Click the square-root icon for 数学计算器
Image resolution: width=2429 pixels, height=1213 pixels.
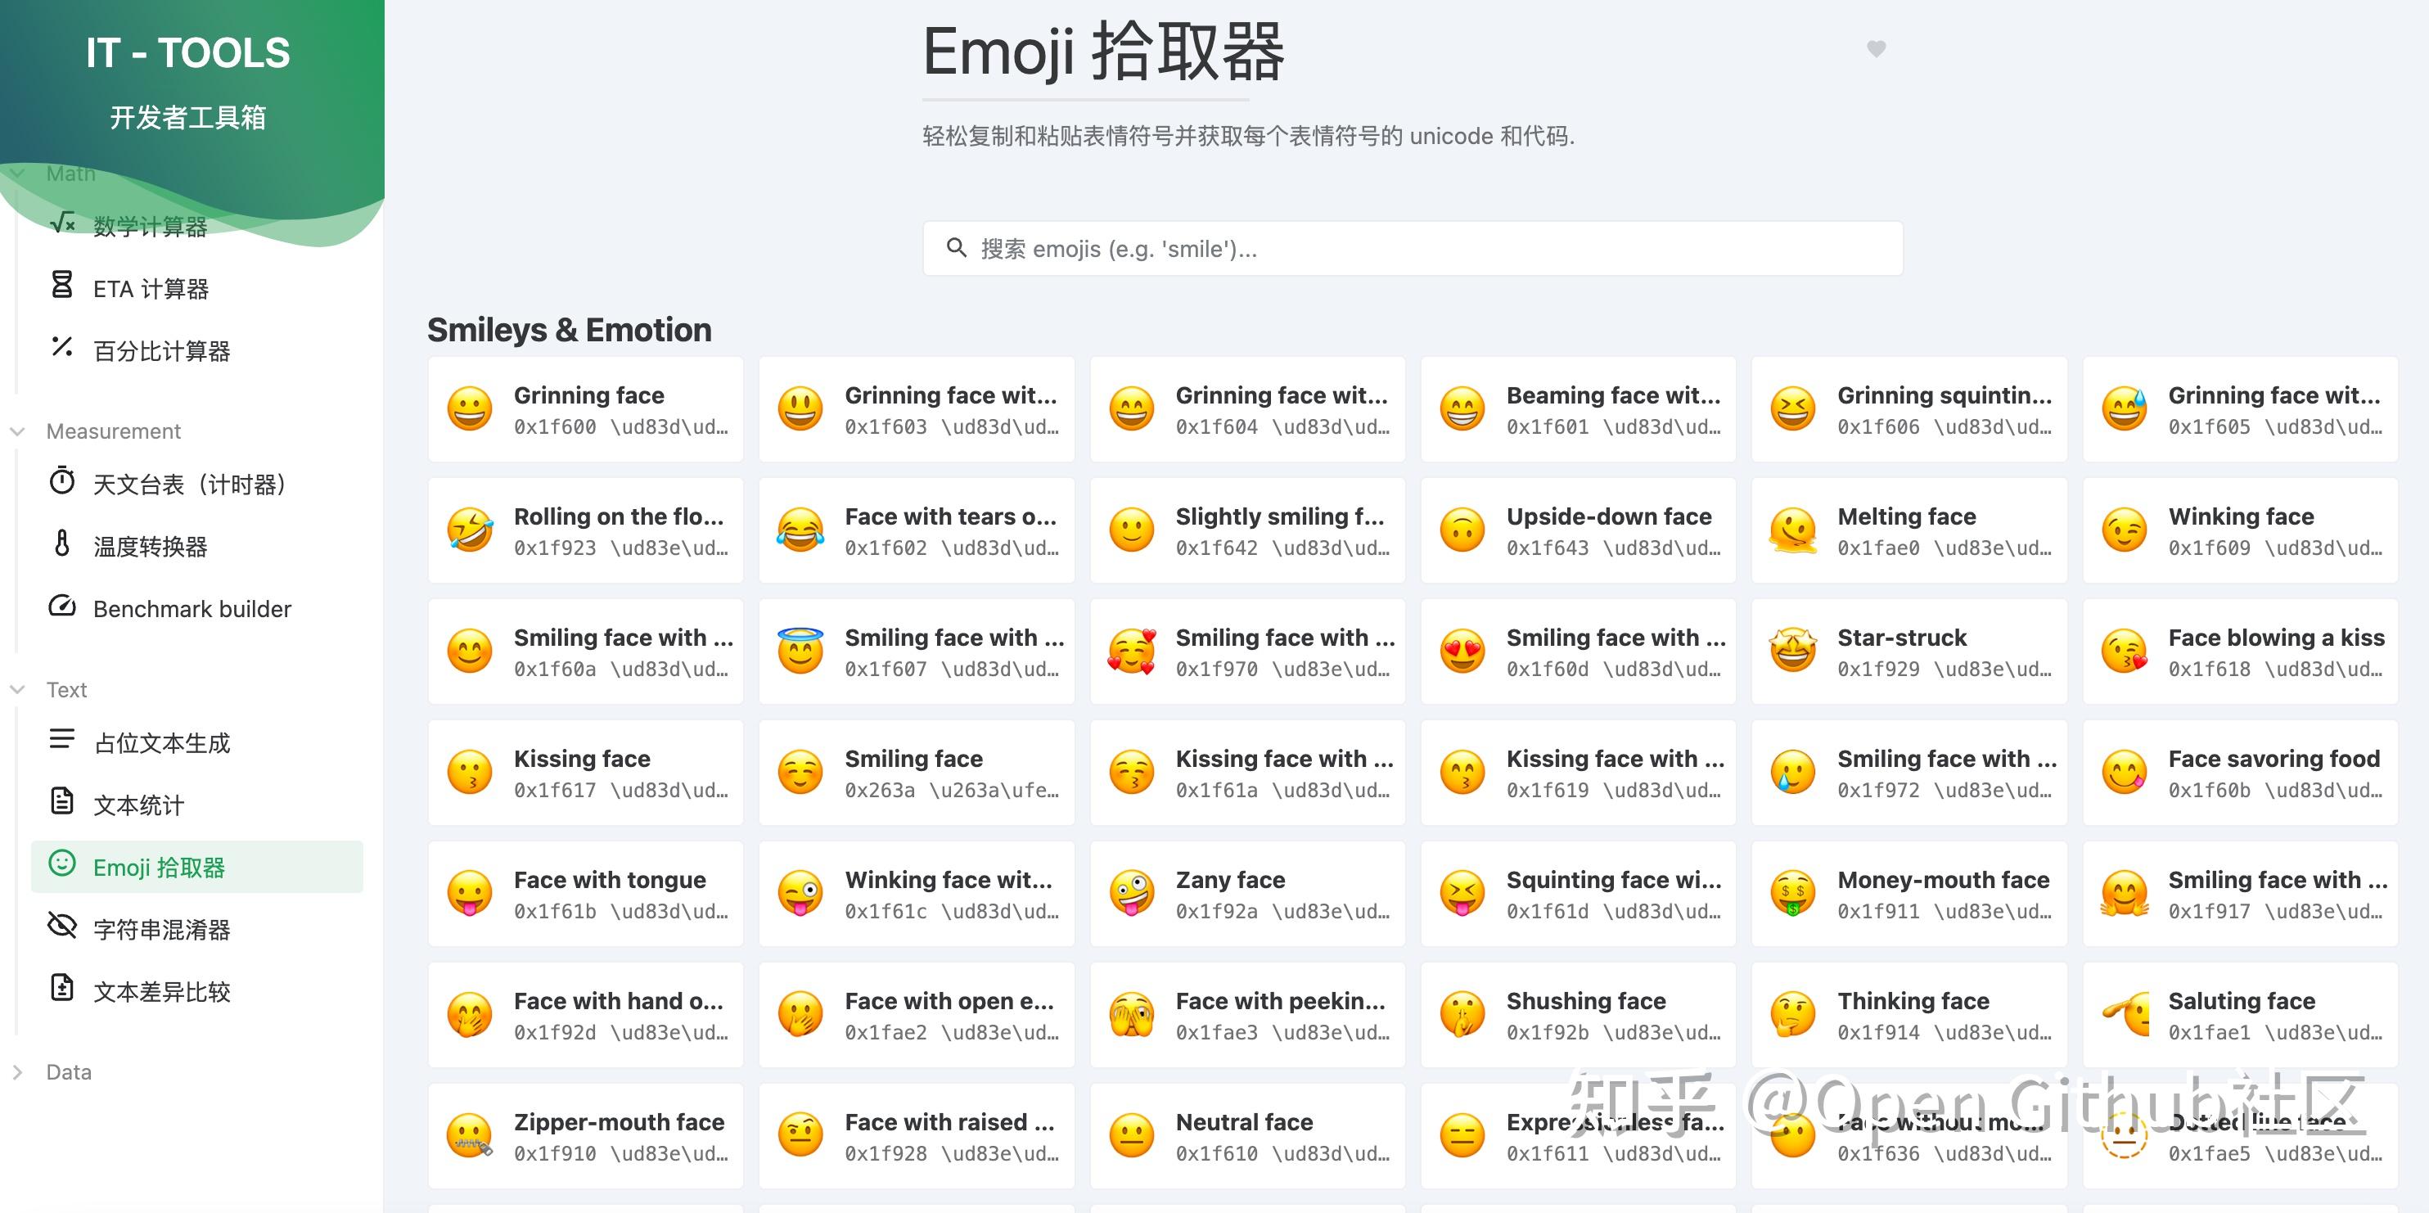61,224
